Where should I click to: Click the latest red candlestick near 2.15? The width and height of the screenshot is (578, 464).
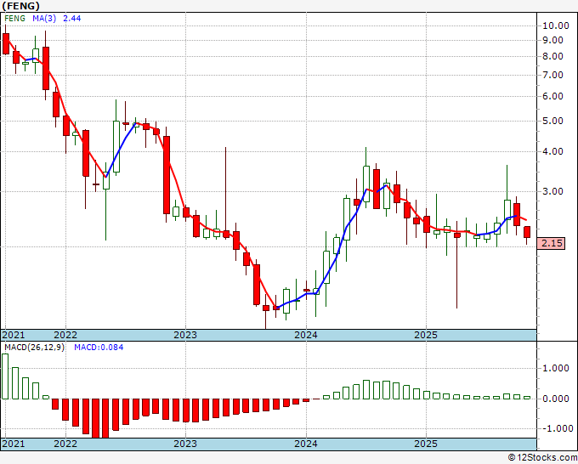527,233
